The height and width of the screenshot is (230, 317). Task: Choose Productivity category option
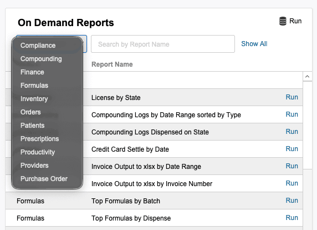pyautogui.click(x=38, y=152)
